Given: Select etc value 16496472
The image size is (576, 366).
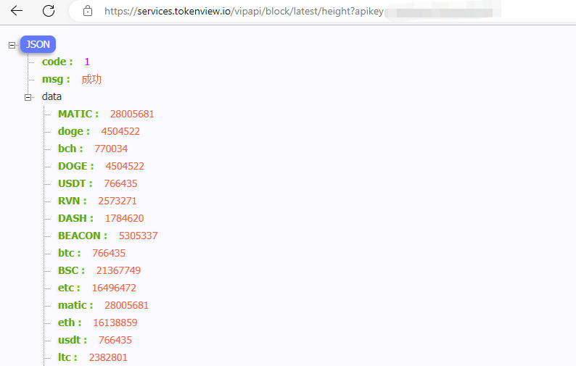Looking at the screenshot, I should pos(114,288).
